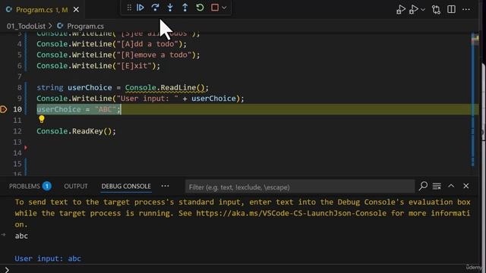Click the C# icon on Program.cs tab
The image size is (486, 273).
[9, 10]
